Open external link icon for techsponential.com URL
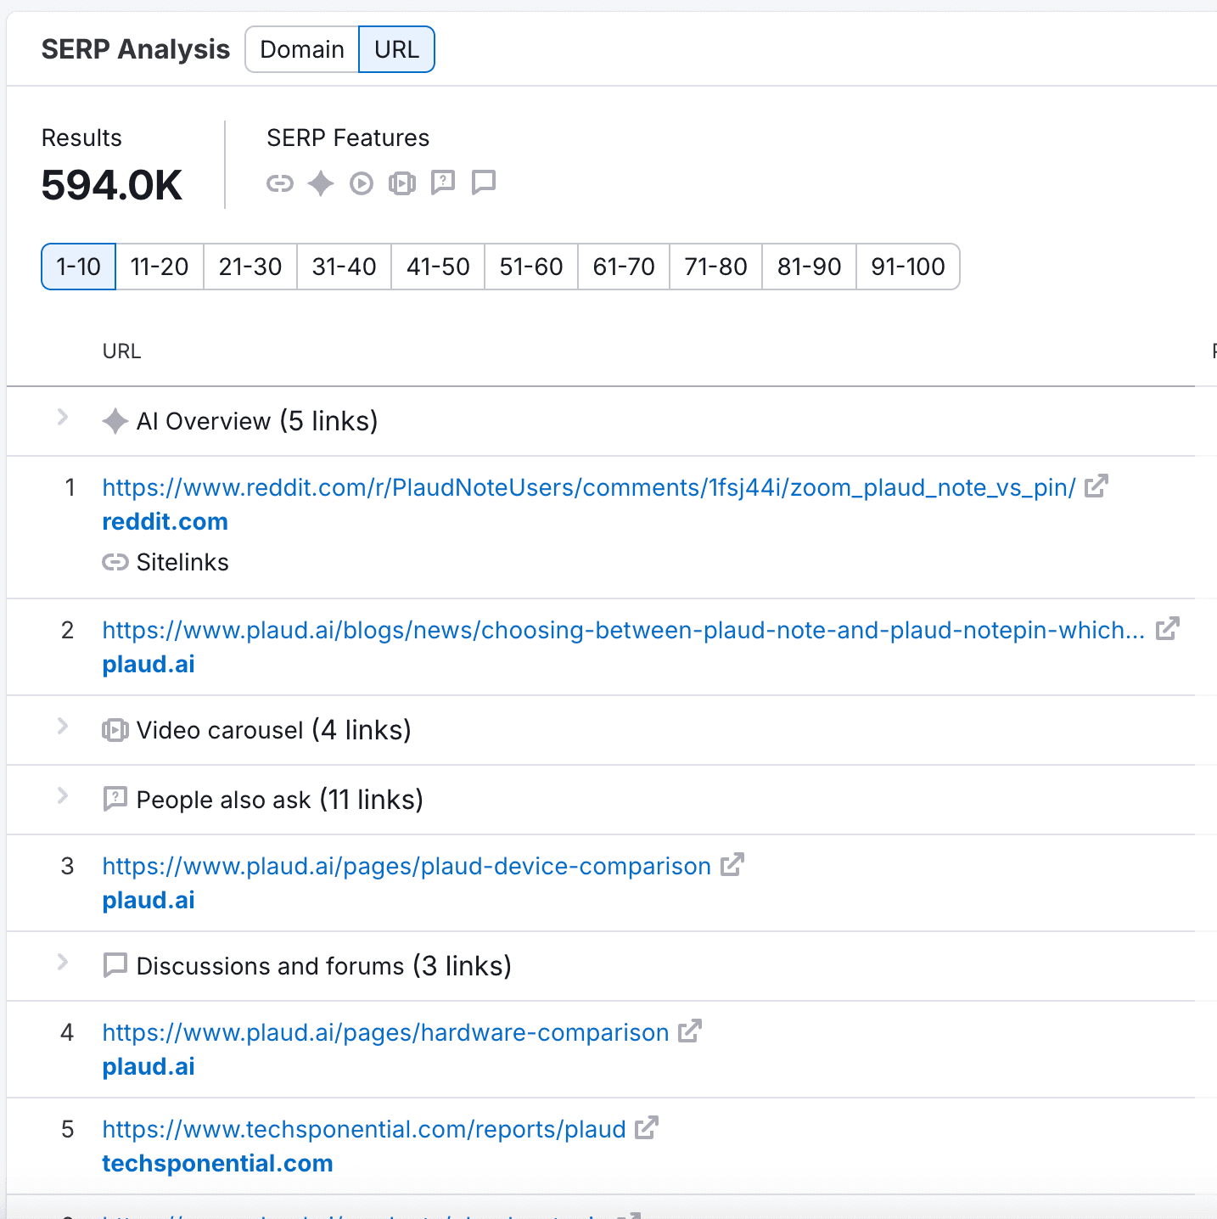Viewport: 1217px width, 1219px height. pos(647,1127)
